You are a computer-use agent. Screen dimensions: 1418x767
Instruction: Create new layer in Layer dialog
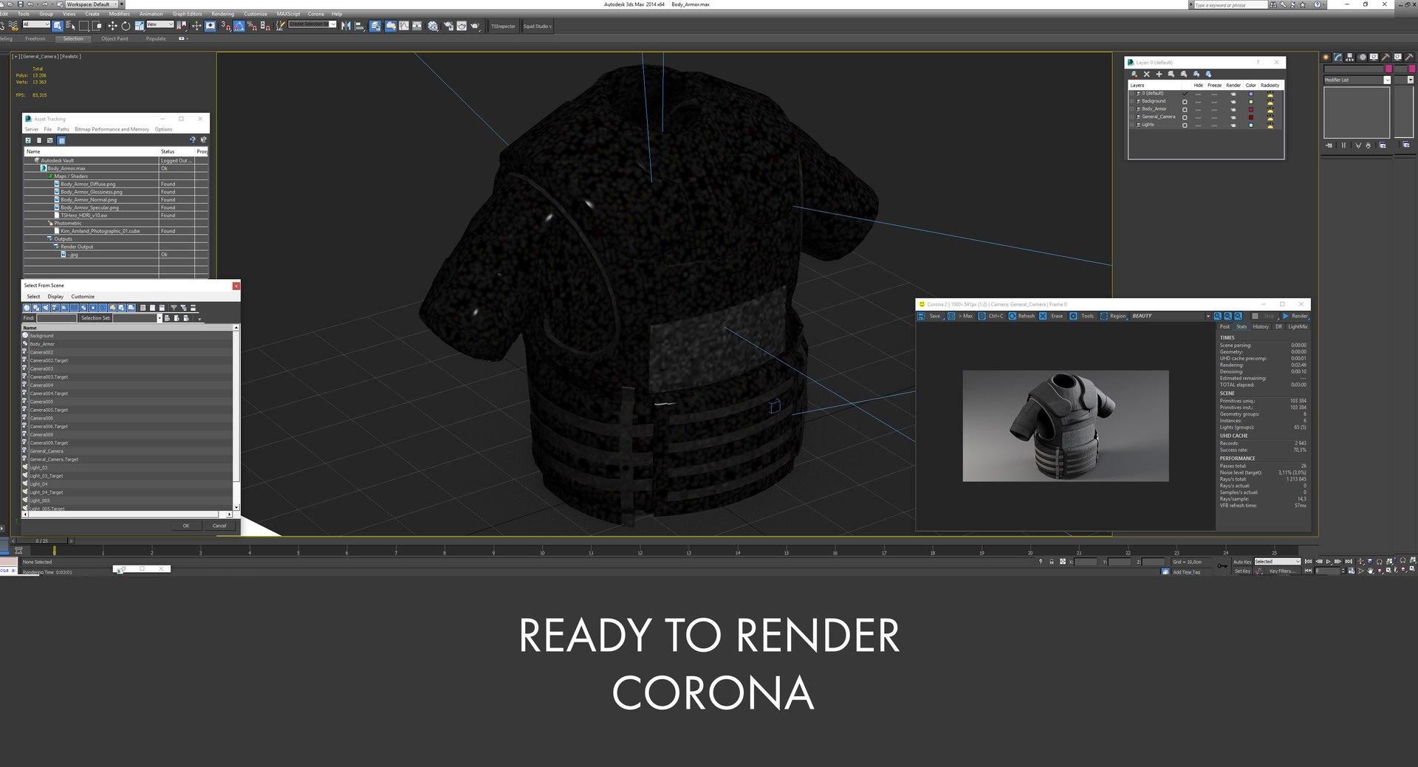coord(1134,74)
